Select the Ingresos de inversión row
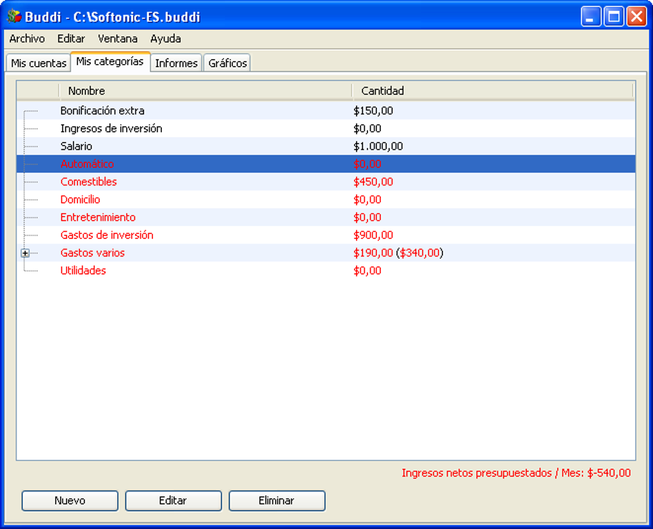Image resolution: width=653 pixels, height=529 pixels. pos(326,128)
